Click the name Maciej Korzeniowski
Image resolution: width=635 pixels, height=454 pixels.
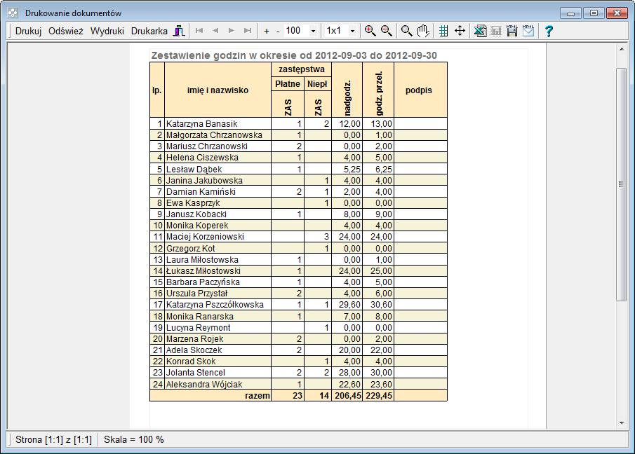coord(206,237)
